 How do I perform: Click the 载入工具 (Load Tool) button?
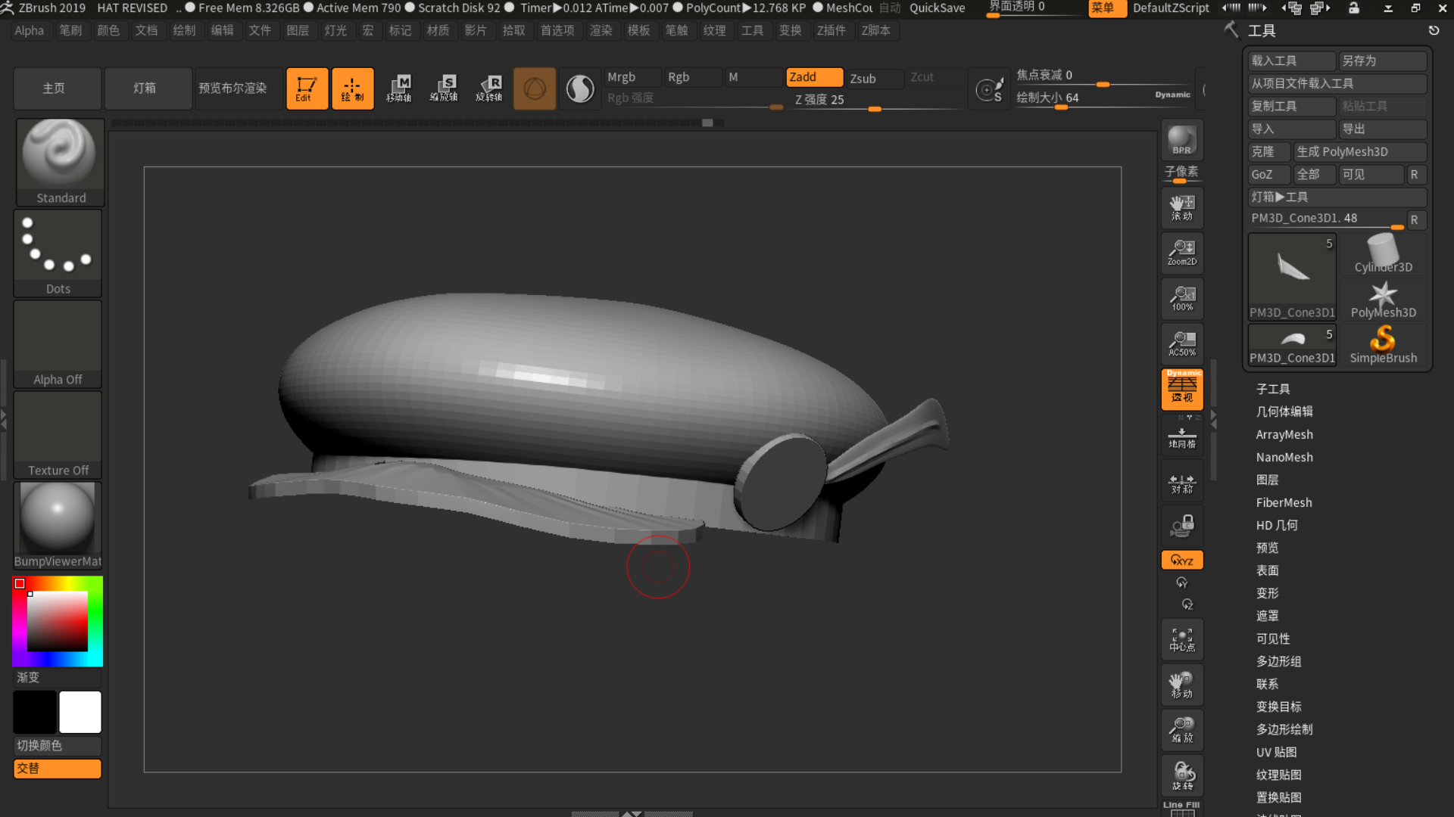[x=1290, y=61]
